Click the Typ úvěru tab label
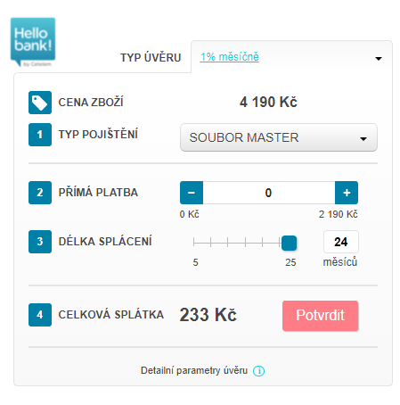This screenshot has width=400, height=405. (151, 58)
